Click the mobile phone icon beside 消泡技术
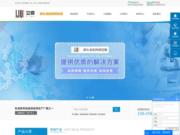This screenshot has width=180, height=135. point(129,3)
